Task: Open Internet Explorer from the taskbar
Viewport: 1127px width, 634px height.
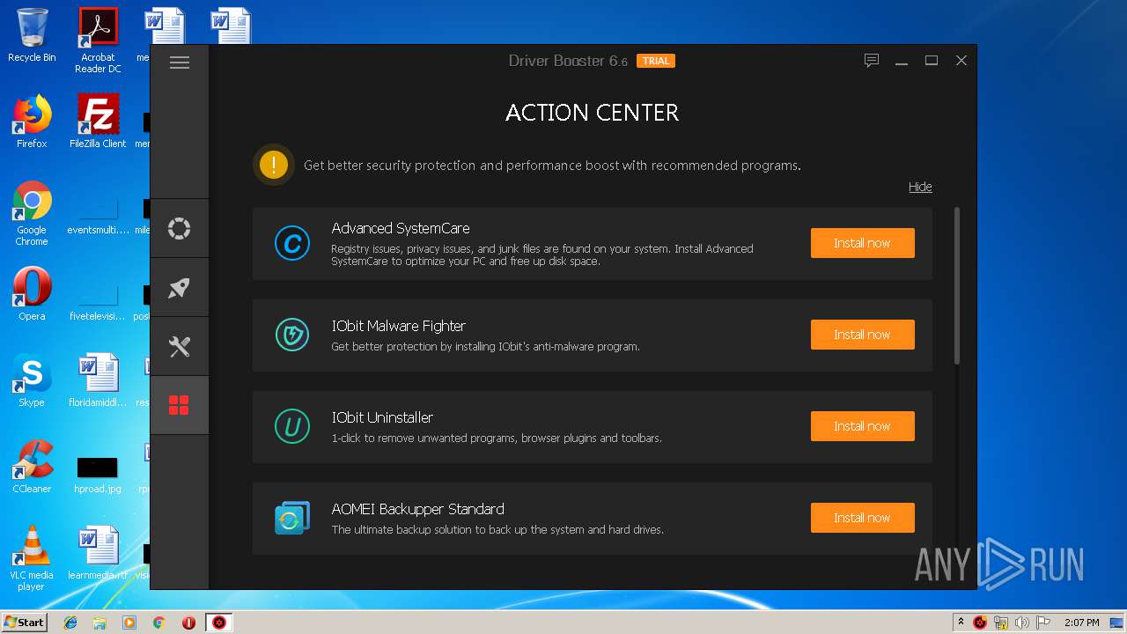Action: 70,623
